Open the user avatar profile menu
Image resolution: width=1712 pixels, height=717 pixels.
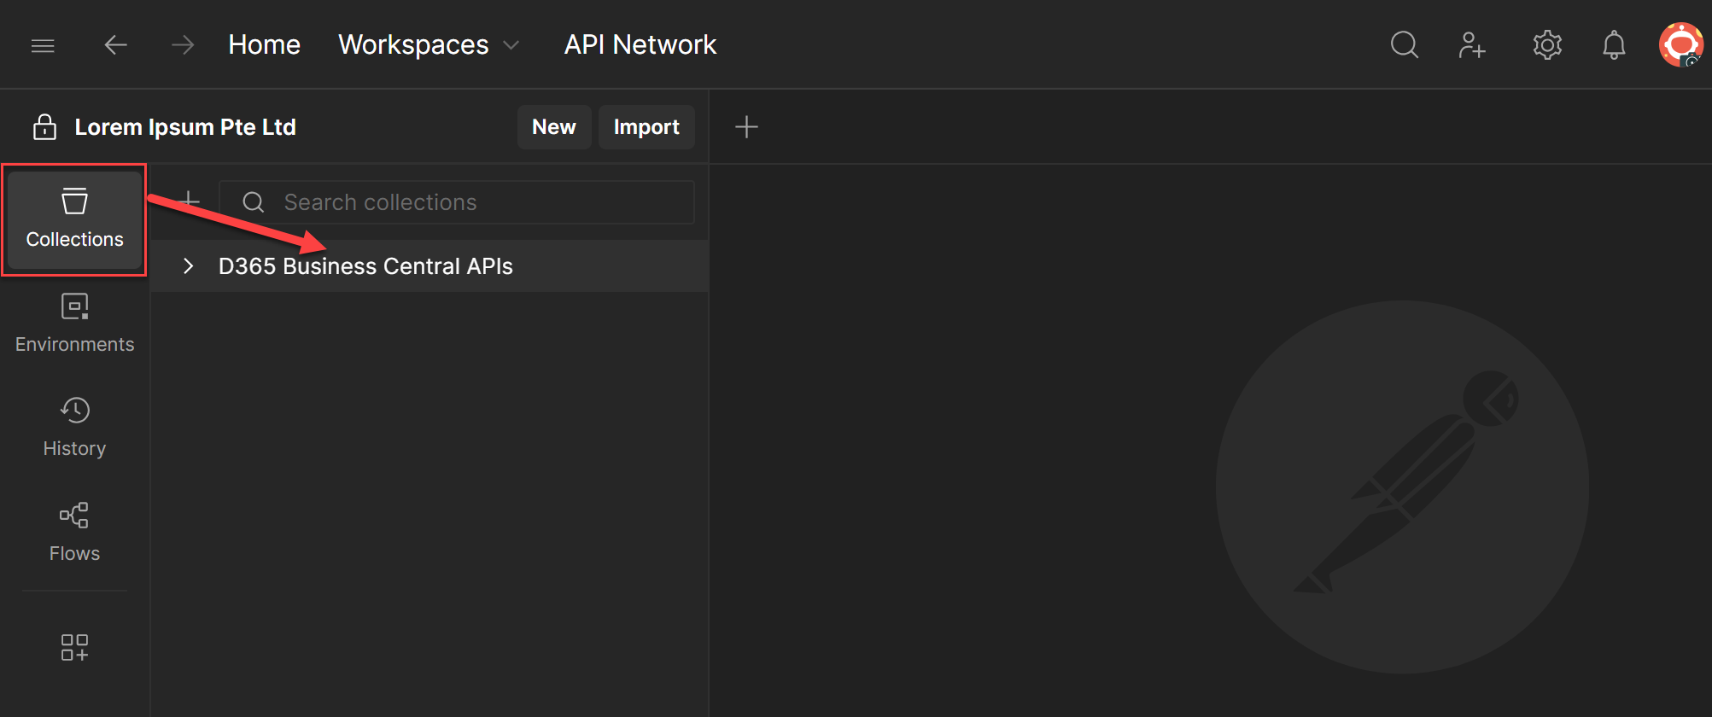[1680, 44]
